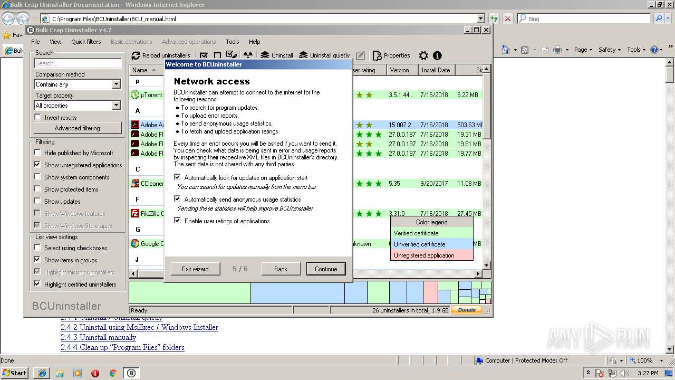675x380 pixels.
Task: Click the info about icon in toolbar
Action: (x=437, y=55)
